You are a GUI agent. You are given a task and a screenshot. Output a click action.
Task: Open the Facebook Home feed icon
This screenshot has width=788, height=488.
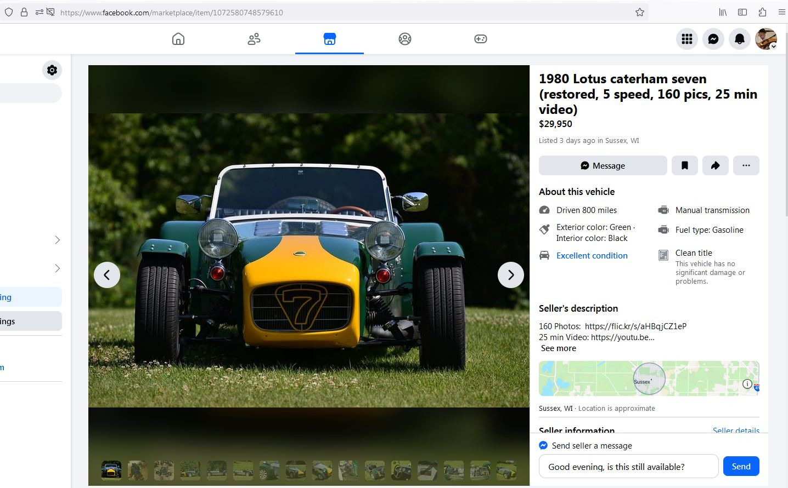[178, 39]
